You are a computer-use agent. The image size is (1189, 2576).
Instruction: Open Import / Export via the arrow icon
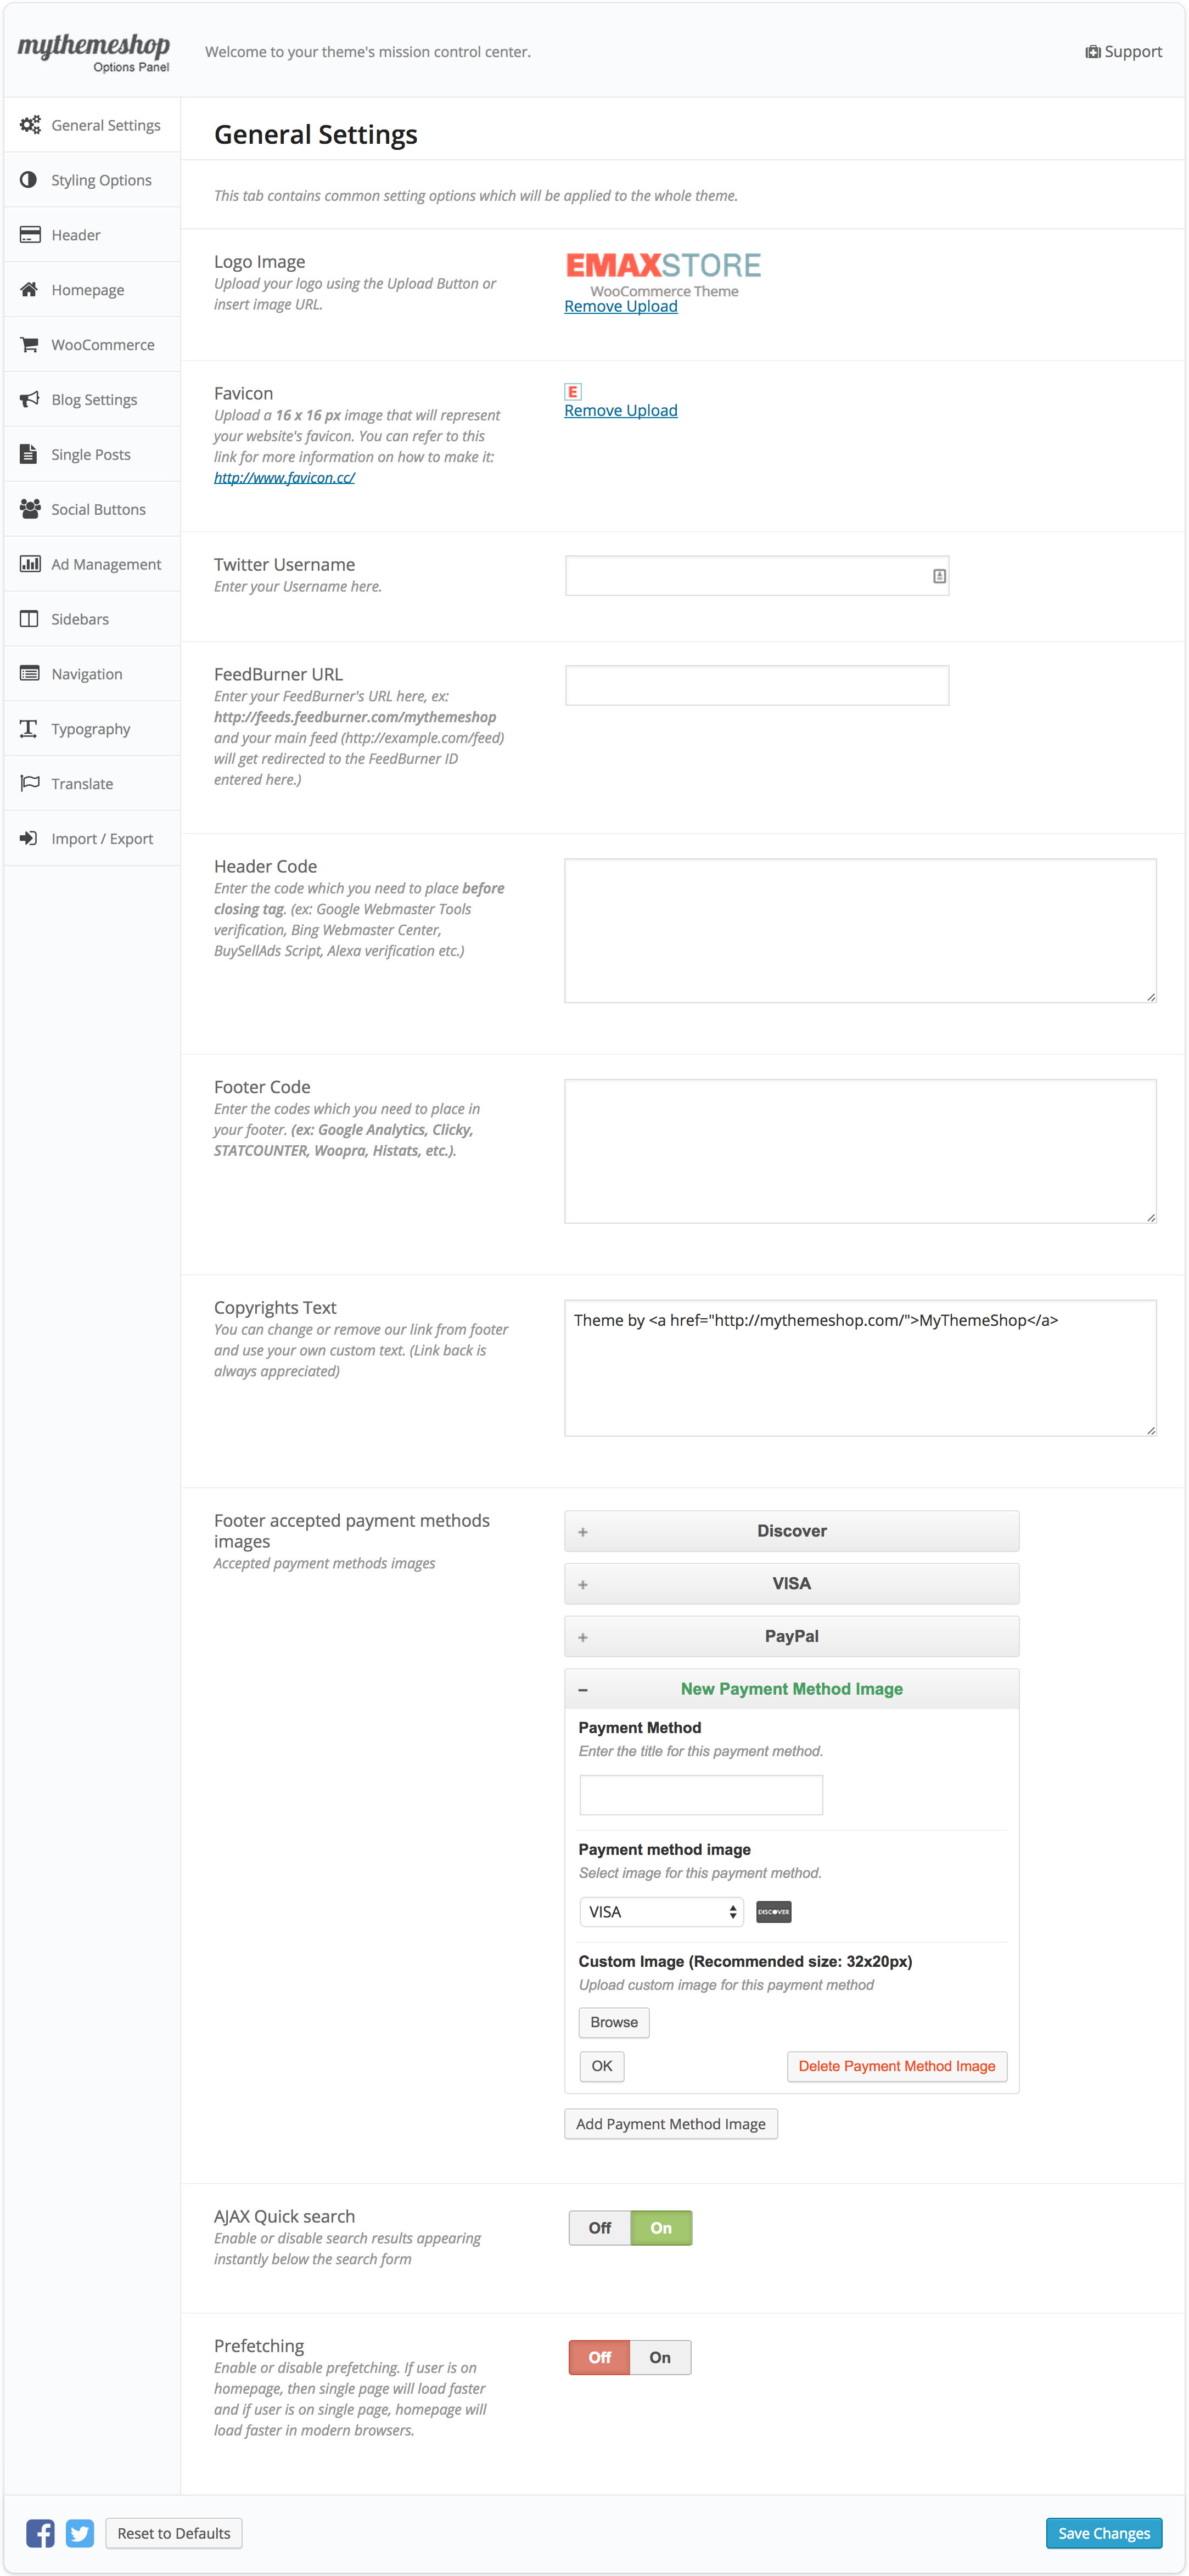coord(28,838)
